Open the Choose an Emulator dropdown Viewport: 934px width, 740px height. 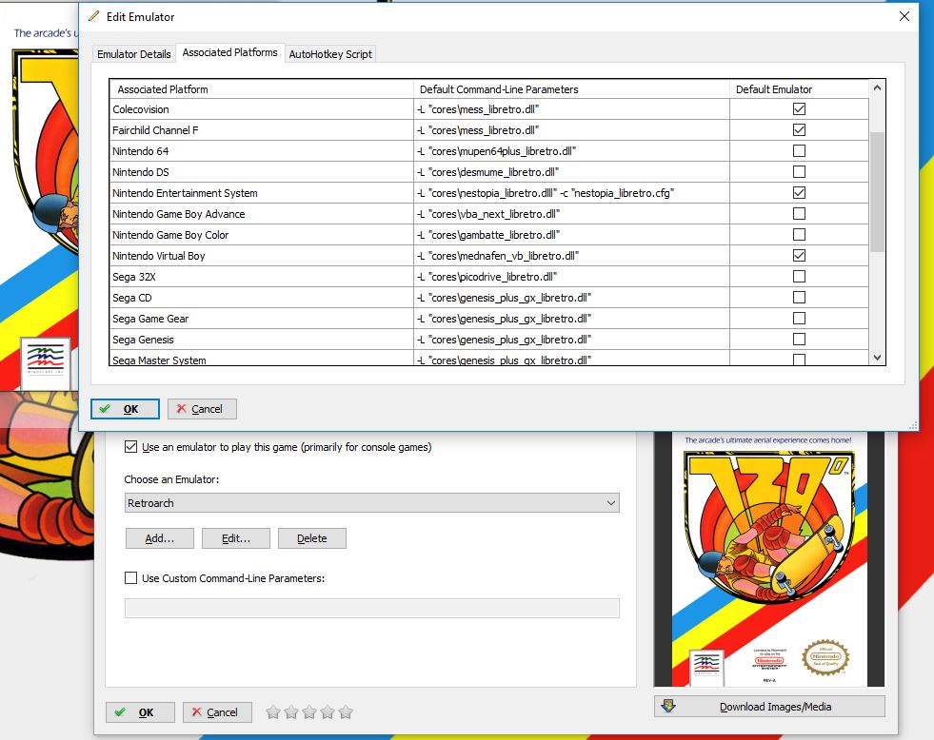point(371,502)
